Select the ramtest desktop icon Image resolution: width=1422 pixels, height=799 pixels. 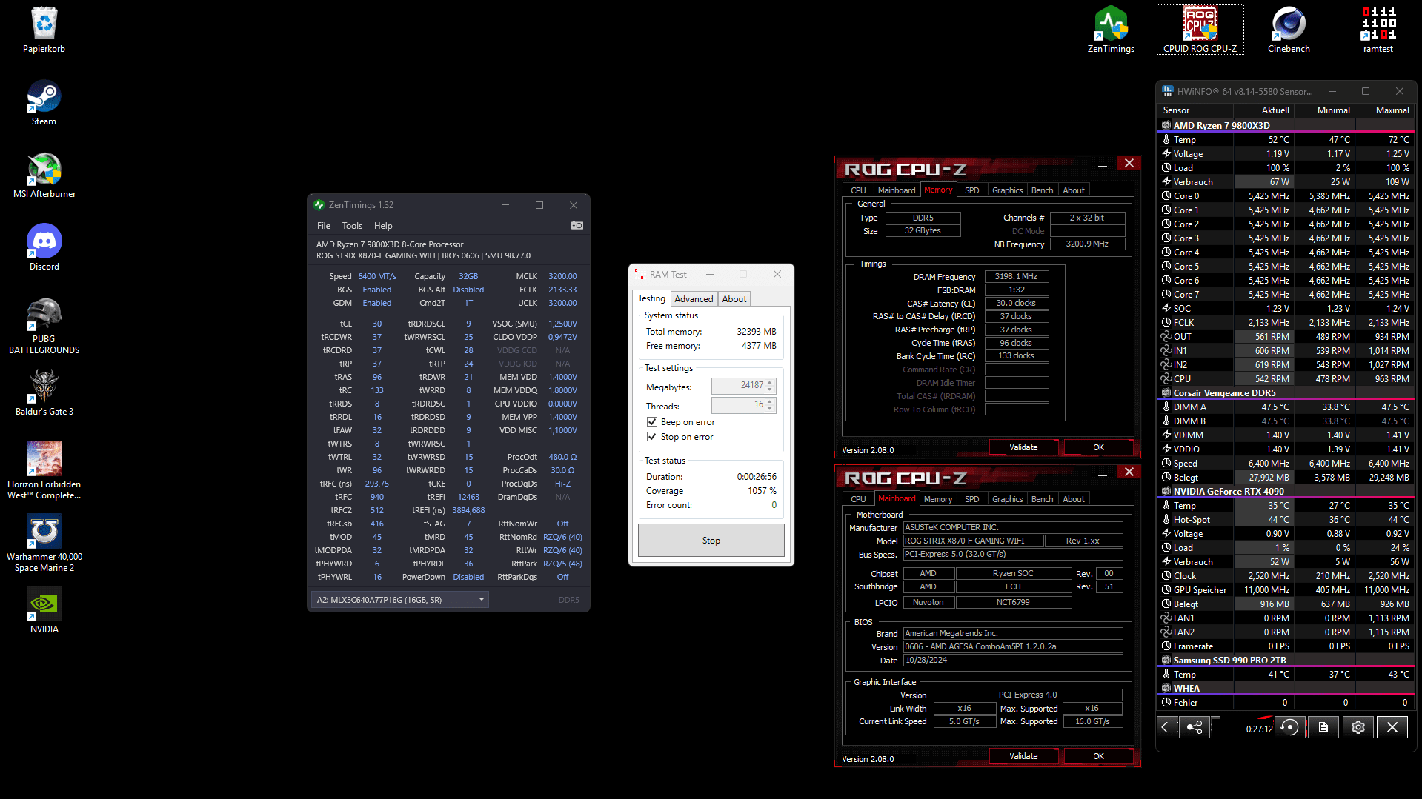pos(1378,30)
